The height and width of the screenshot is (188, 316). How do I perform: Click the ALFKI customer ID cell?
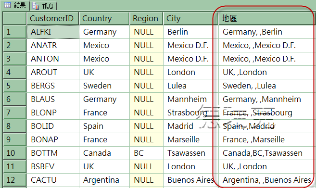(53, 32)
